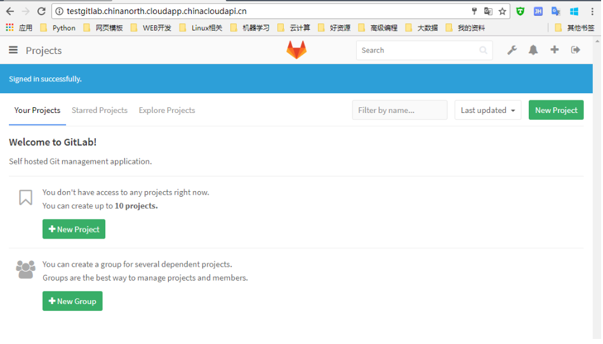
Task: Click 'Self hosted Git management application.' text
Action: coord(81,161)
